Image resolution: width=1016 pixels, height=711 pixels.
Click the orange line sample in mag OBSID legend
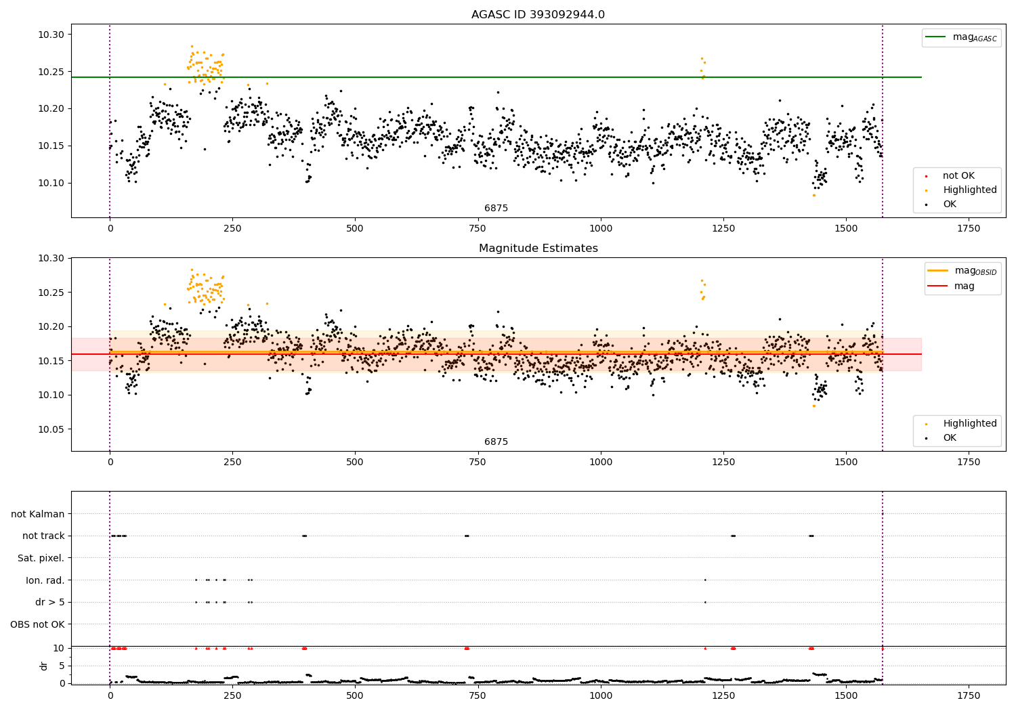coord(938,271)
